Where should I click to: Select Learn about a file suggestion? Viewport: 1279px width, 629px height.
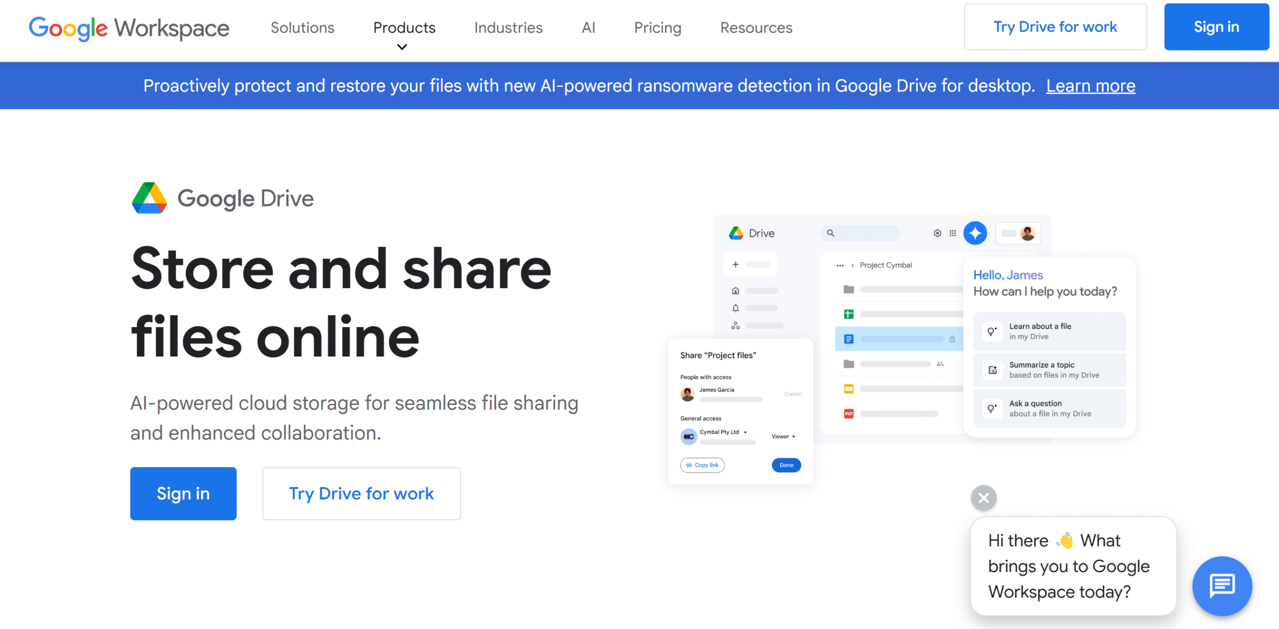(1049, 331)
